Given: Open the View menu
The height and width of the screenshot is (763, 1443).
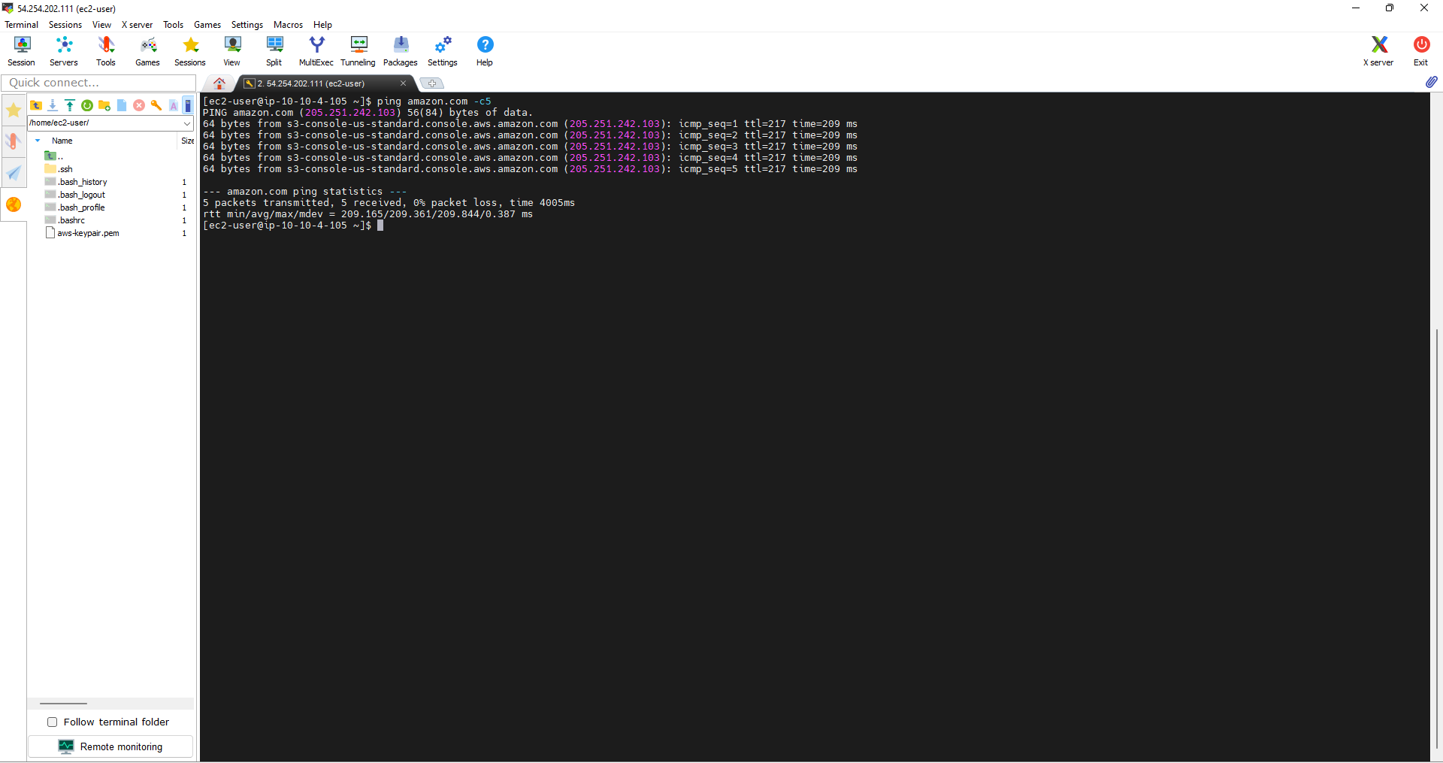Looking at the screenshot, I should click(101, 25).
